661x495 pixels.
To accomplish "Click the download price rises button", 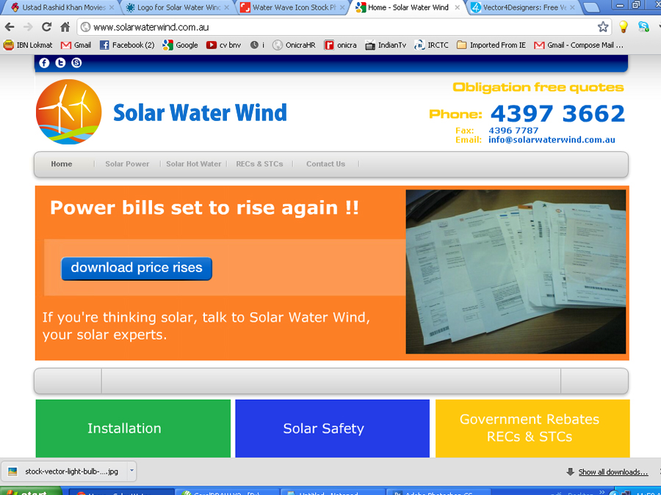I will pyautogui.click(x=137, y=268).
